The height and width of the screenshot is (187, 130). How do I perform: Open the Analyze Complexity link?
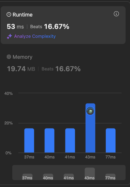35,36
